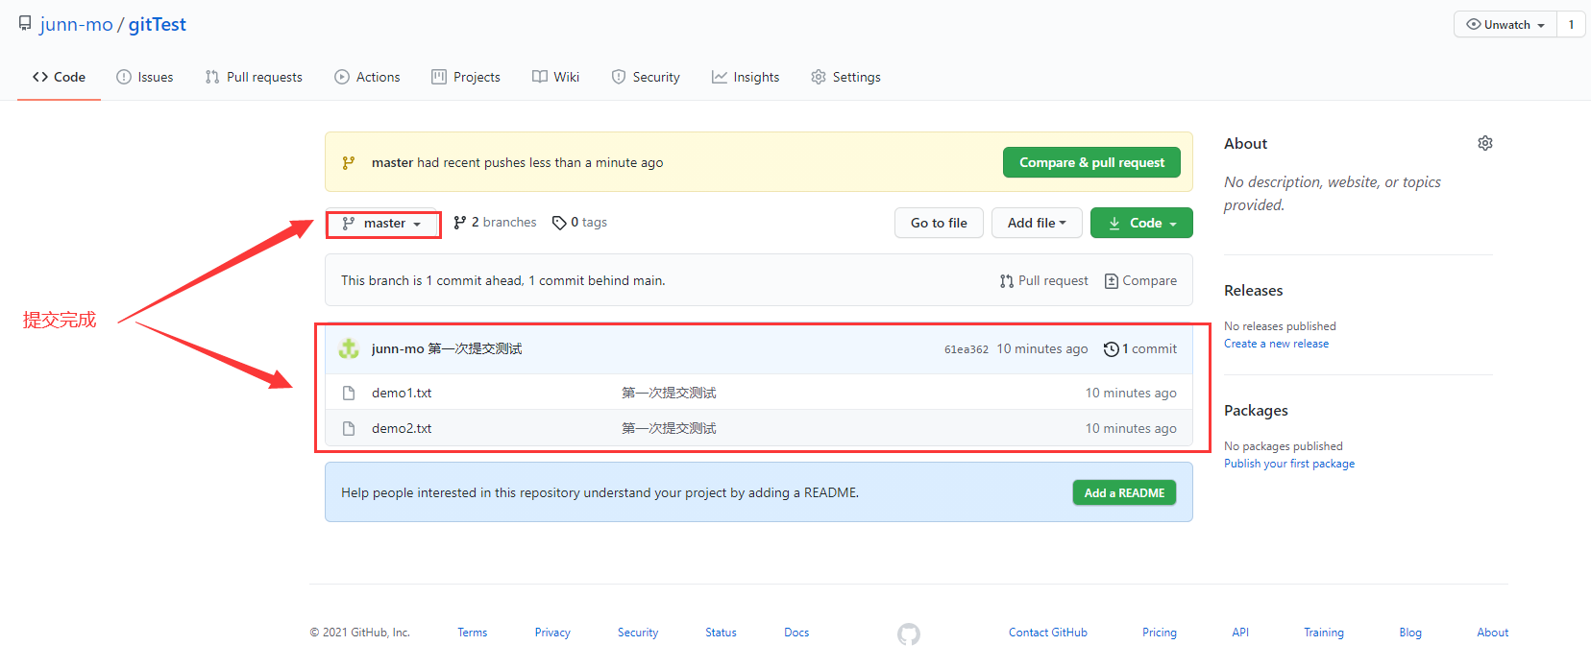Click Publish your first package link
This screenshot has height=669, width=1591.
coord(1289,464)
